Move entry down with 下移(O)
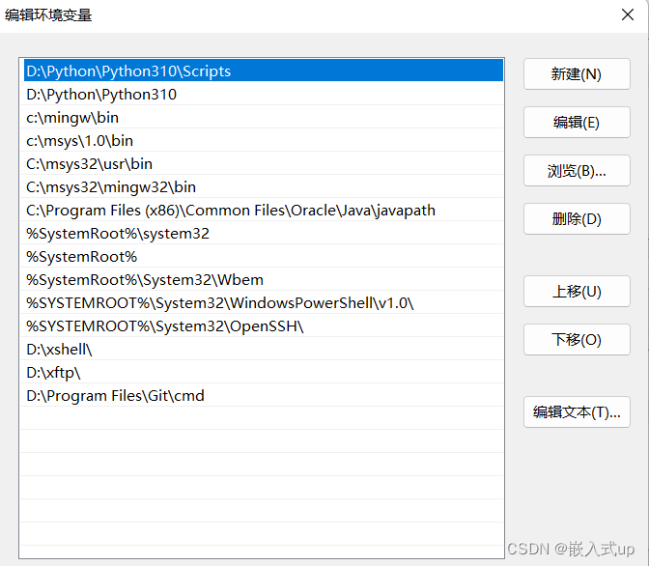 click(x=577, y=340)
